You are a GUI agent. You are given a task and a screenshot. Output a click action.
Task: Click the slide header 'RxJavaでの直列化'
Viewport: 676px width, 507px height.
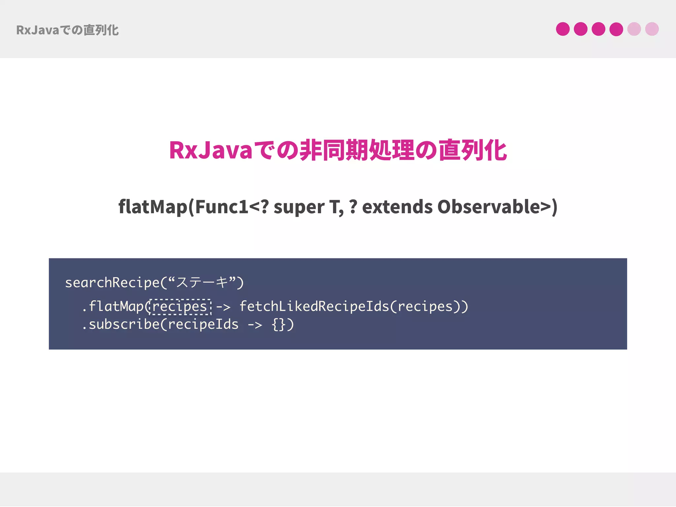67,30
